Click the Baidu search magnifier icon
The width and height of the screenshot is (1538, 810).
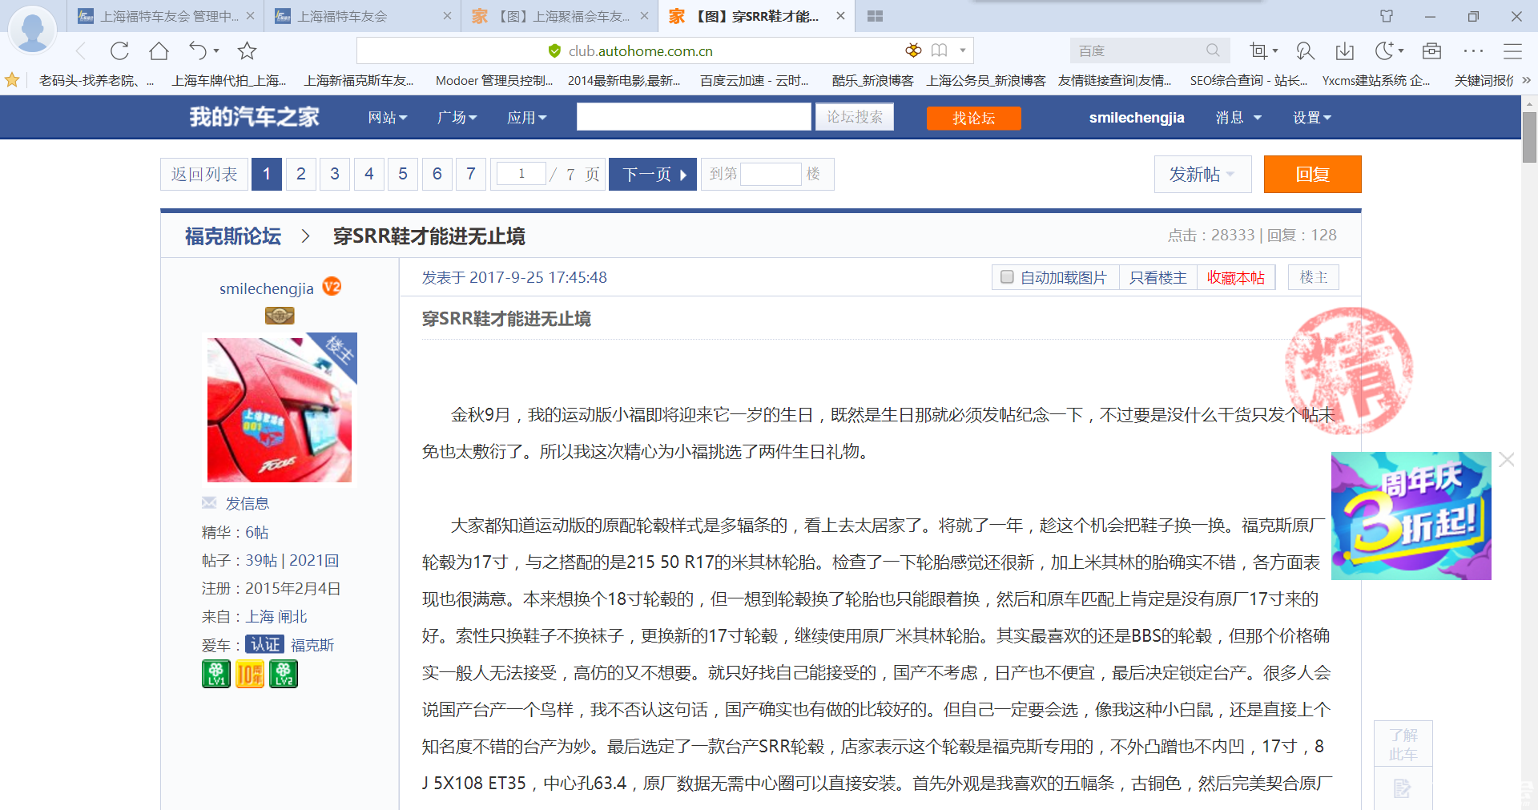[x=1213, y=50]
